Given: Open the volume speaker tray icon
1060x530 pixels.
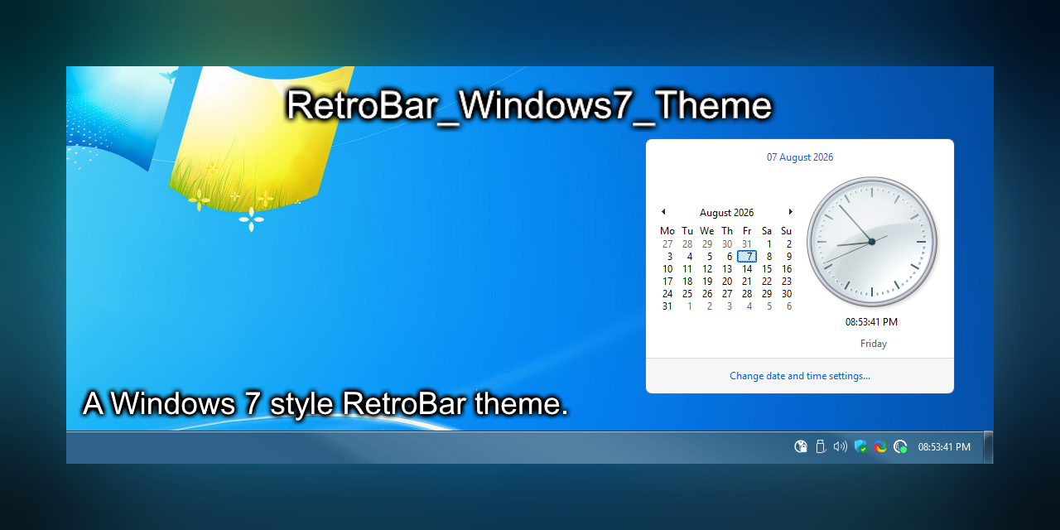Looking at the screenshot, I should 841,446.
